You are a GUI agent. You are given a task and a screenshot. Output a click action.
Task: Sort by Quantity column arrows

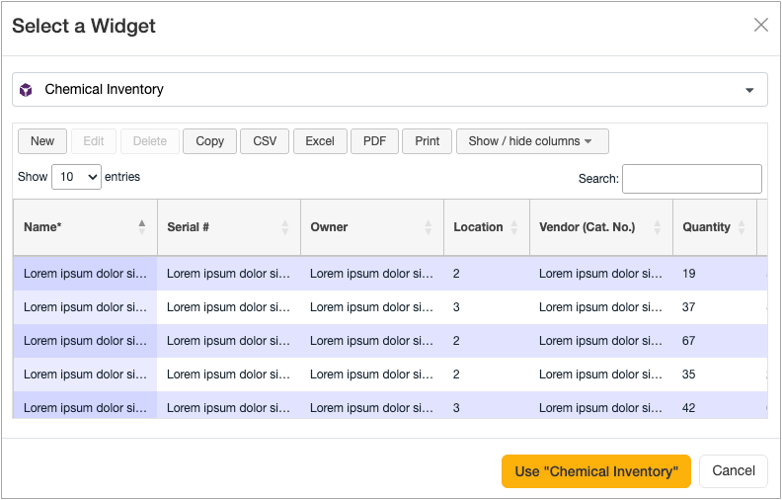pos(743,227)
